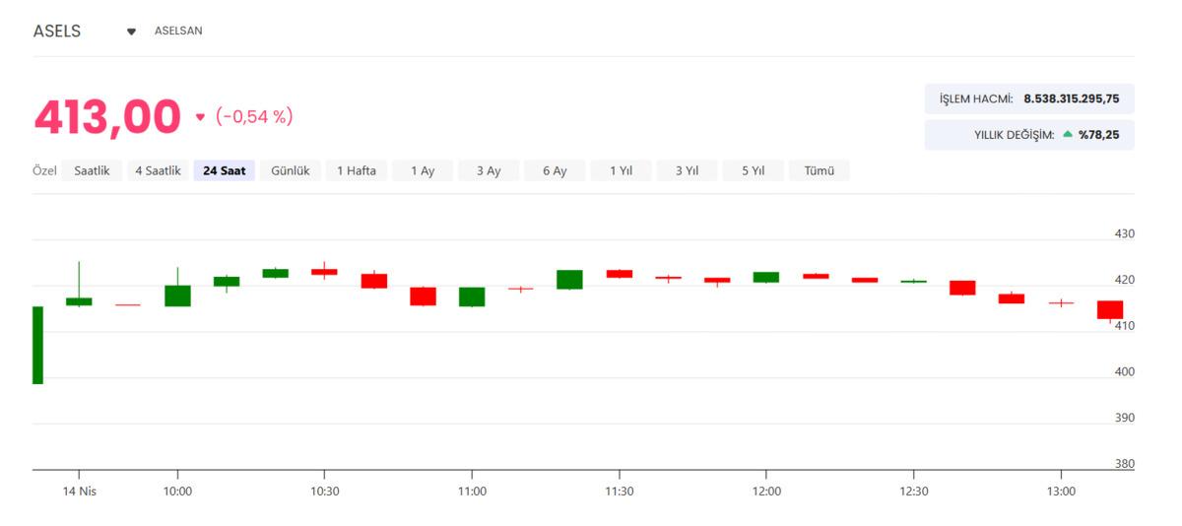This screenshot has height=526, width=1182.
Task: Click the heart icon next to ASELS
Action: click(x=131, y=32)
